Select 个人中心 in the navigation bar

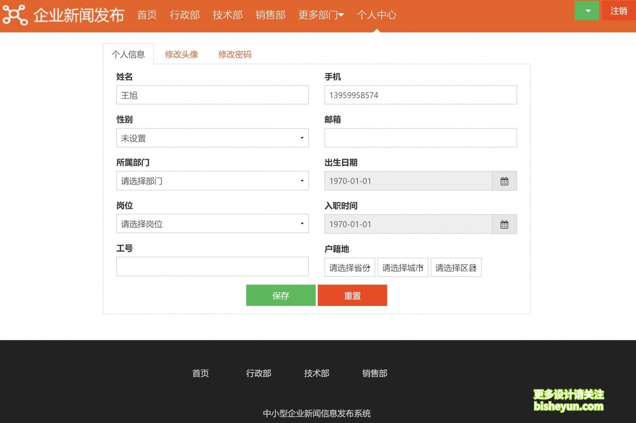(377, 15)
